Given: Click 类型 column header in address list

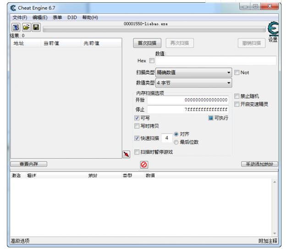Looking at the screenshot, I should (x=127, y=176).
